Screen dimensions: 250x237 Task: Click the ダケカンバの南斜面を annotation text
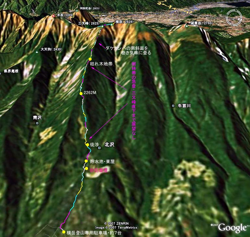tap(127, 48)
